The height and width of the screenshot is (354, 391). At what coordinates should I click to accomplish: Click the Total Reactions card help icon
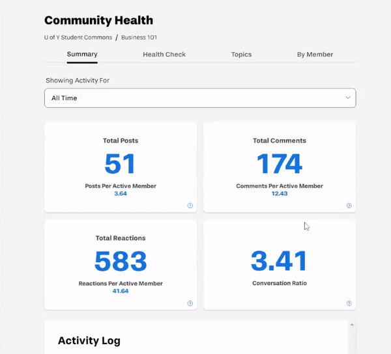coord(190,303)
